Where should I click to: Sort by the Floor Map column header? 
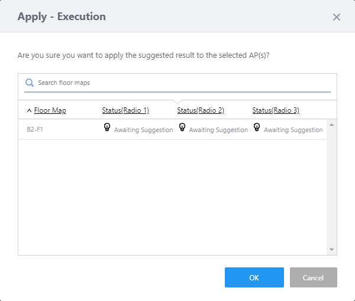(x=50, y=110)
